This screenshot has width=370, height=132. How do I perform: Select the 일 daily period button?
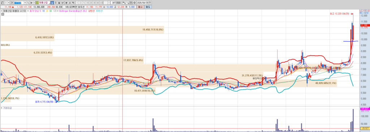[x=52, y=3]
